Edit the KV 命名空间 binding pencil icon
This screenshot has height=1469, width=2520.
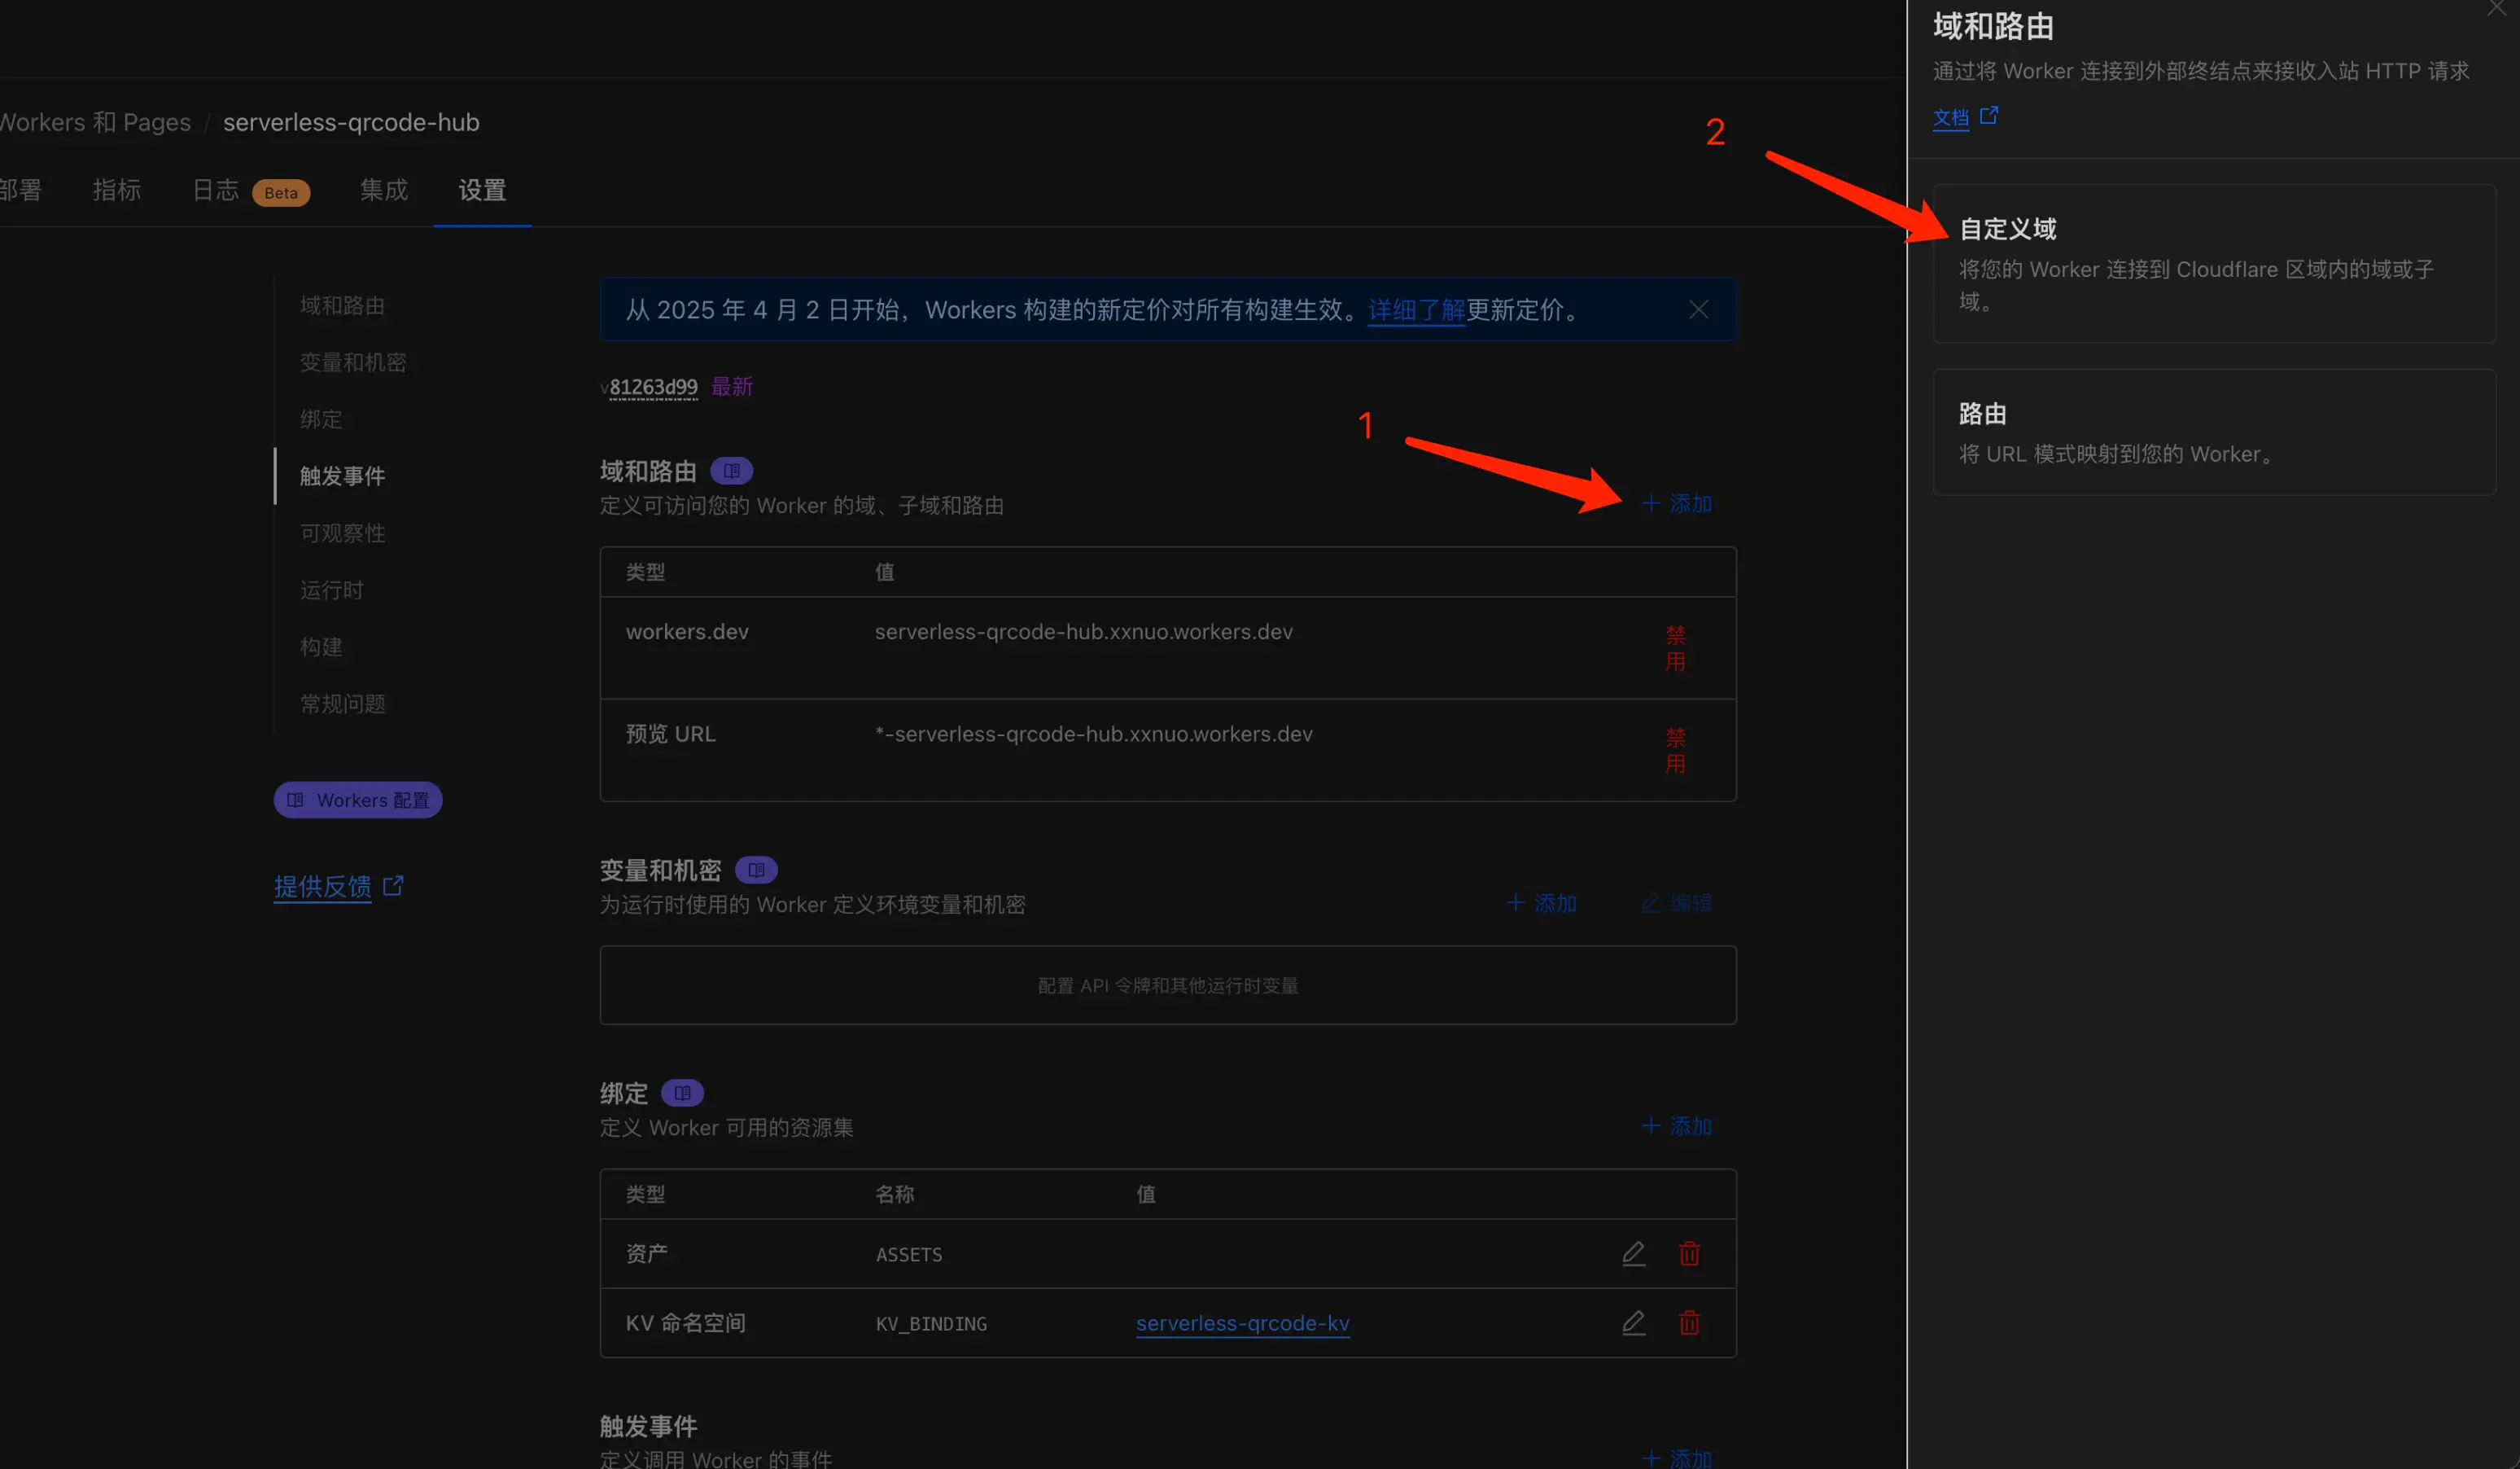pyautogui.click(x=1633, y=1323)
